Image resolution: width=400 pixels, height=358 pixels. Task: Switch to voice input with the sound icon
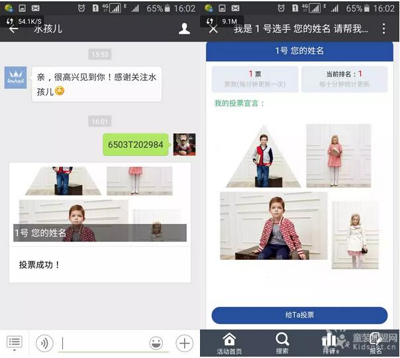pyautogui.click(x=44, y=343)
